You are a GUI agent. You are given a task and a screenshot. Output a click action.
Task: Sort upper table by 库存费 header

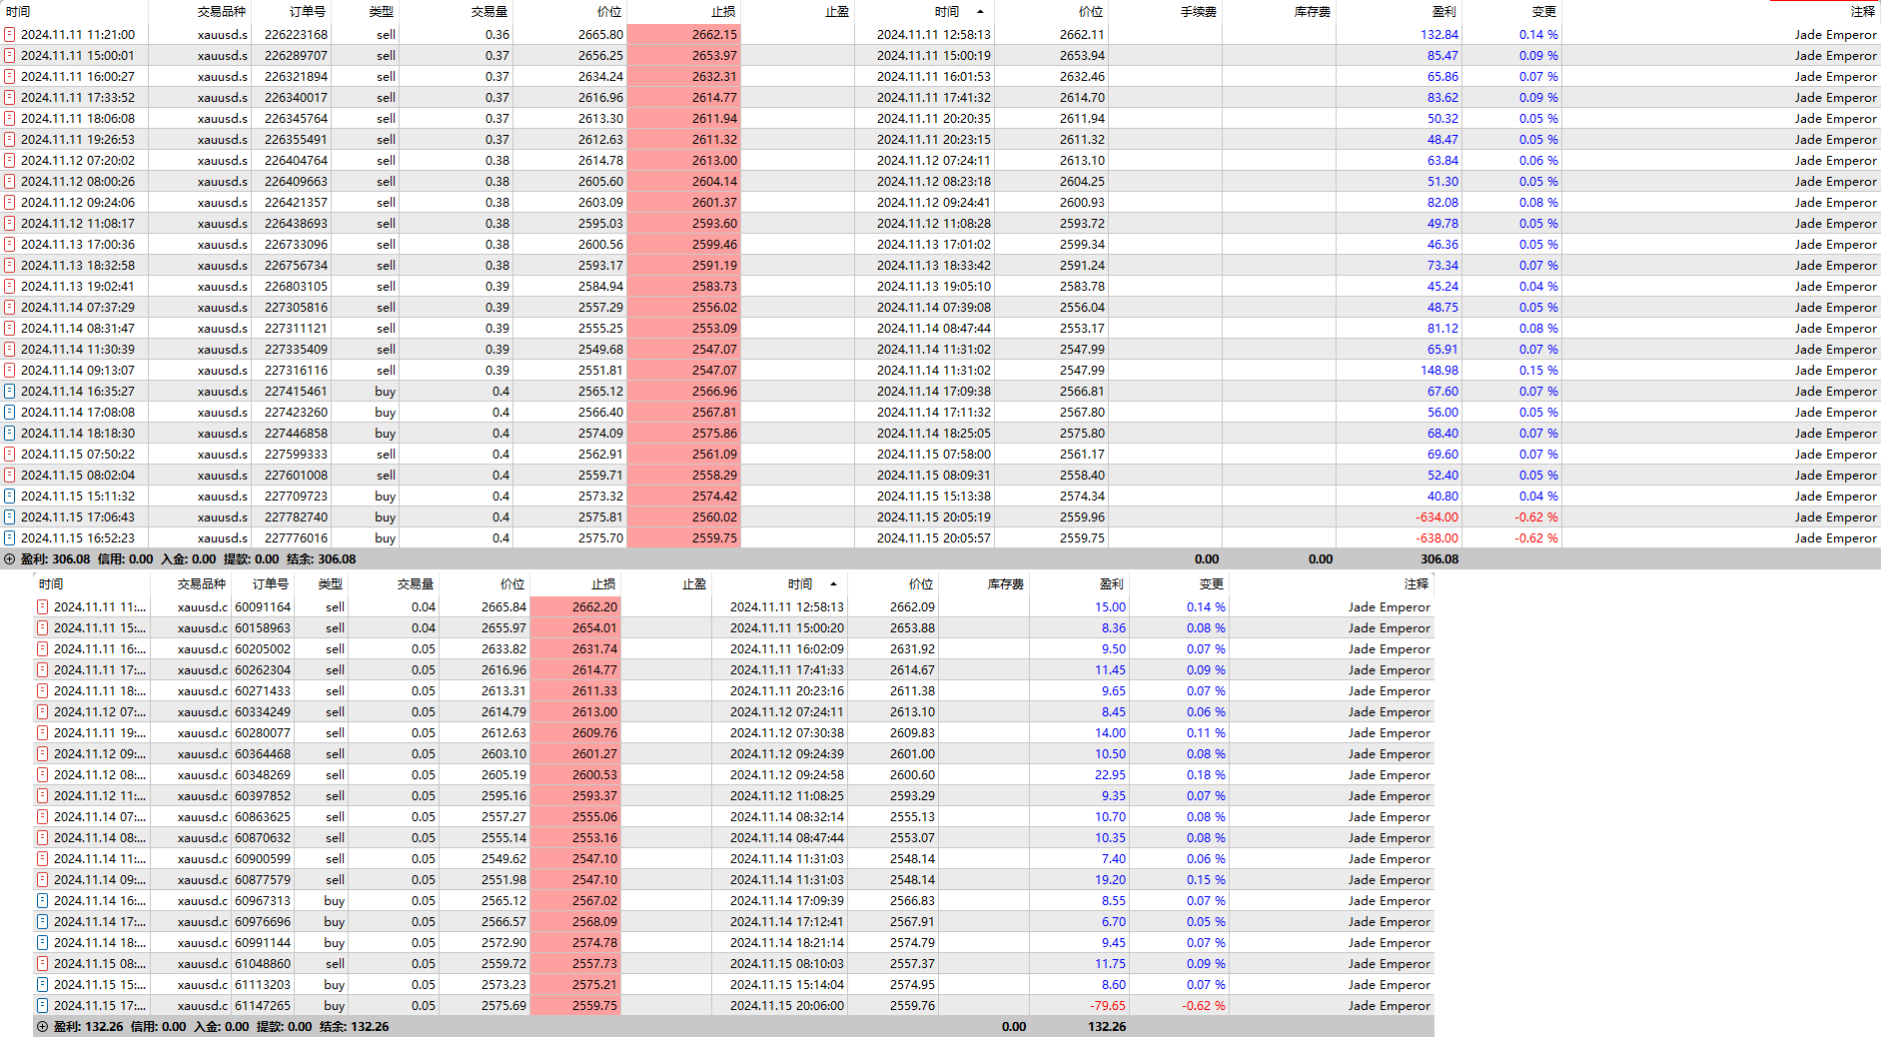(1312, 12)
